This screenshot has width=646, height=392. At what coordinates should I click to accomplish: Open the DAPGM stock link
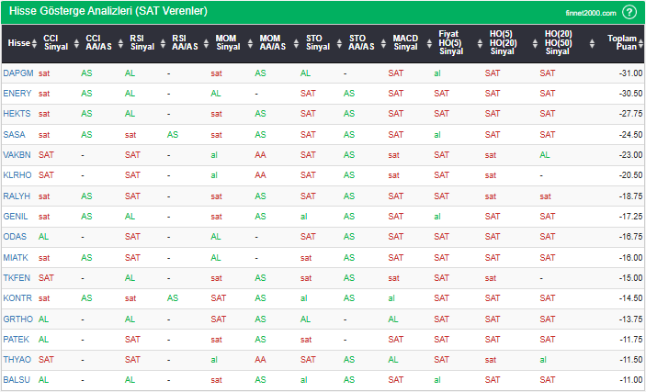click(17, 73)
